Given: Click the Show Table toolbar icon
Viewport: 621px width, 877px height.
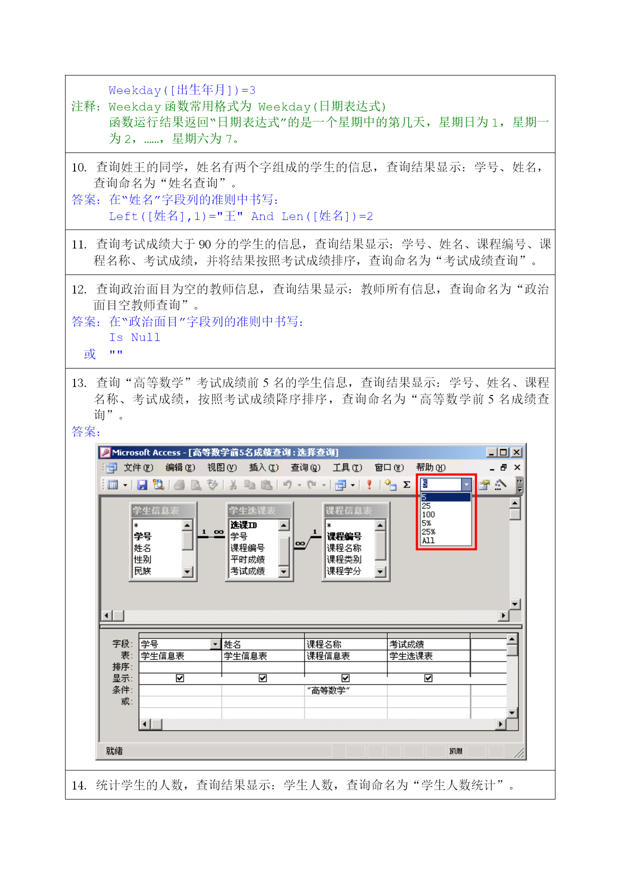Looking at the screenshot, I should (x=390, y=484).
